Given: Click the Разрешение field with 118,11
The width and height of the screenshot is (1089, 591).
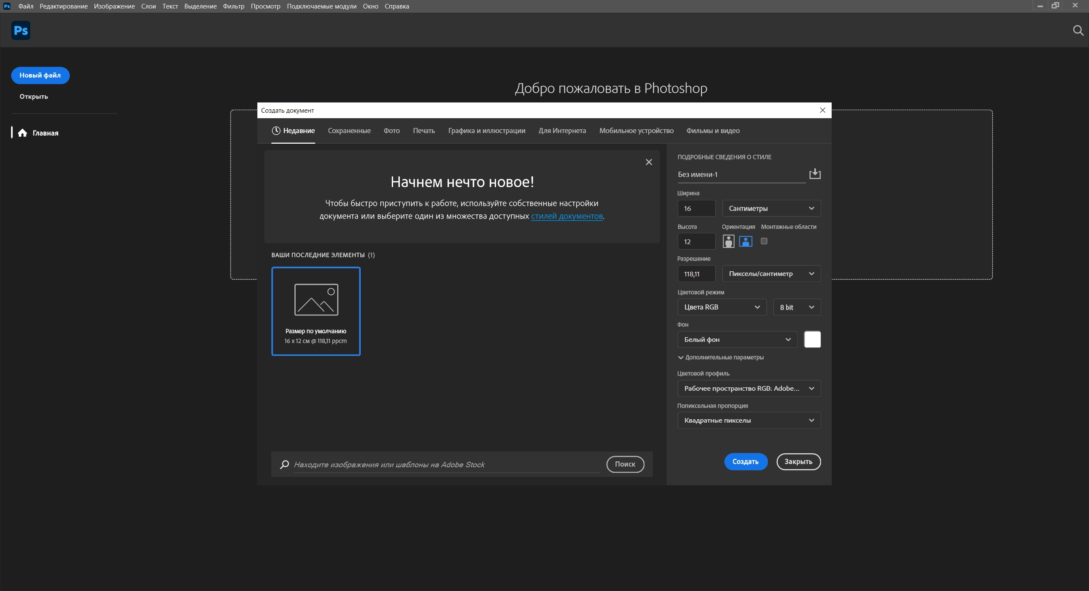Looking at the screenshot, I should pos(696,274).
